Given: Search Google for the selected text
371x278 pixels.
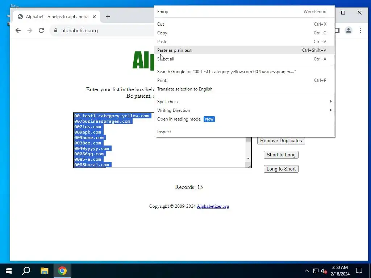Looking at the screenshot, I should tap(244, 72).
